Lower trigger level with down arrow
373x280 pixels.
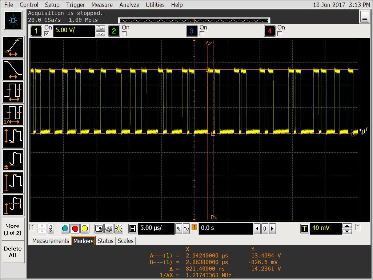click(347, 232)
